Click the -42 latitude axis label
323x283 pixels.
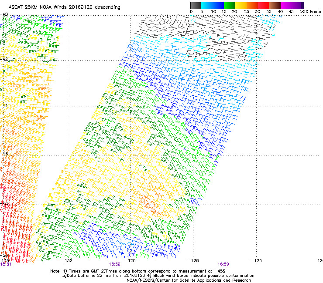point(4,59)
